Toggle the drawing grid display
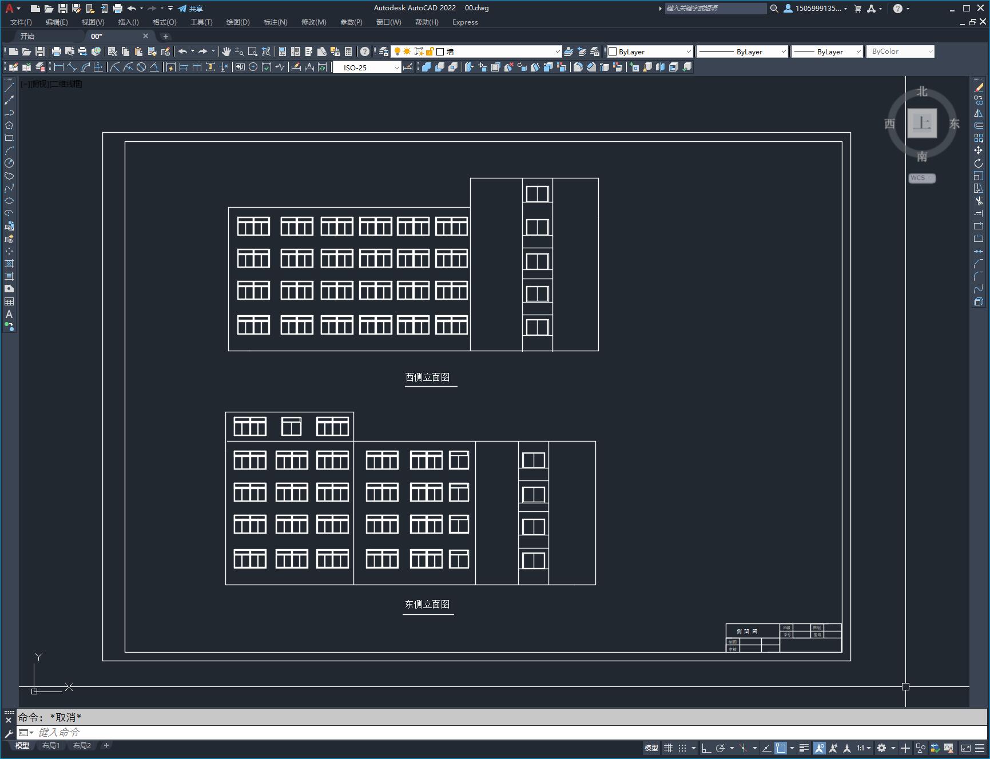 (668, 748)
